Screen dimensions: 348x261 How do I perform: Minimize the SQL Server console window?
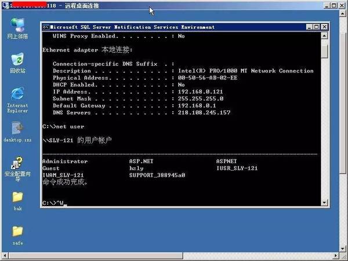point(309,27)
